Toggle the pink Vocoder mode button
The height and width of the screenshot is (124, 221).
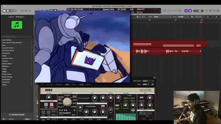[51, 105]
